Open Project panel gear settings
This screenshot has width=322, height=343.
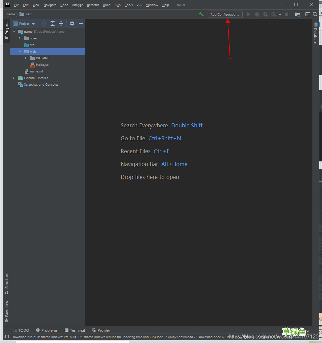tap(72, 23)
